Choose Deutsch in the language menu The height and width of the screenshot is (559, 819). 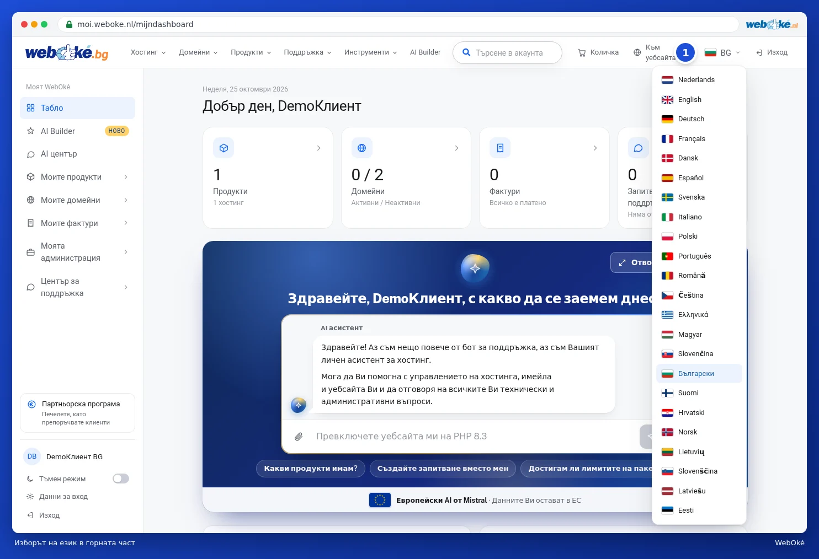[699, 119]
